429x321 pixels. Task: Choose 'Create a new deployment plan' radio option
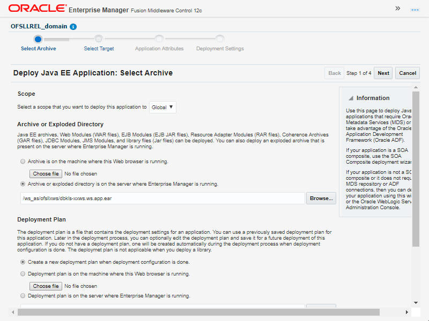pyautogui.click(x=23, y=262)
